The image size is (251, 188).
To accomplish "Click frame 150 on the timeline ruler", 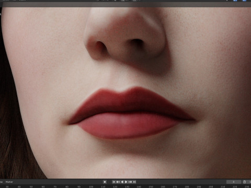I will point(151,186).
